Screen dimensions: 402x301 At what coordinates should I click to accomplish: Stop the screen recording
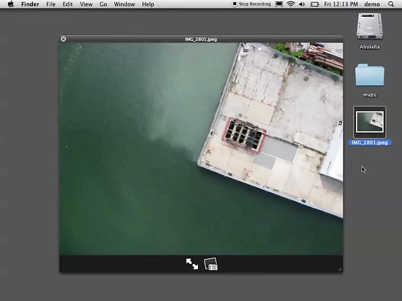(251, 4)
